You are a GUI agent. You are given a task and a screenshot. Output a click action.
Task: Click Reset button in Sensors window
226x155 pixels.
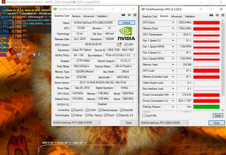[218, 116]
